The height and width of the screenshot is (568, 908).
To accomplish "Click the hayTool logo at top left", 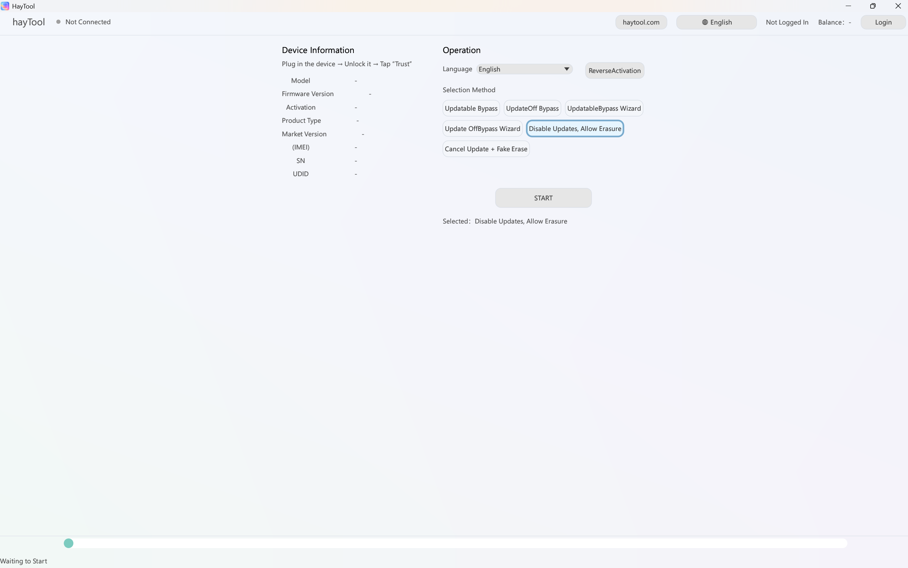I will pyautogui.click(x=28, y=22).
